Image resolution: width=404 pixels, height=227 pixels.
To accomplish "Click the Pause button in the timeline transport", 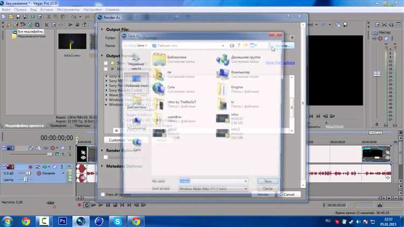I will coord(108,205).
